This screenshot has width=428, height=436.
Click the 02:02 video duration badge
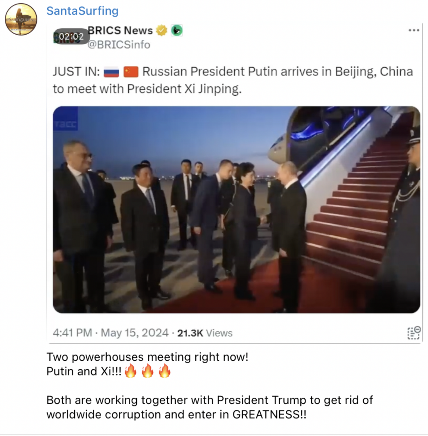click(71, 36)
